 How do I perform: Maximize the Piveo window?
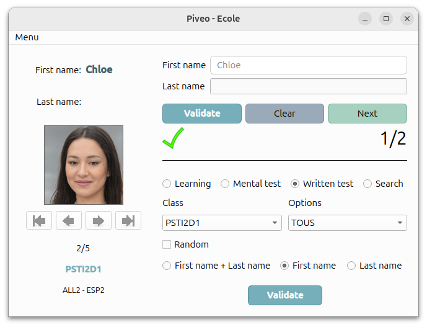[x=386, y=19]
